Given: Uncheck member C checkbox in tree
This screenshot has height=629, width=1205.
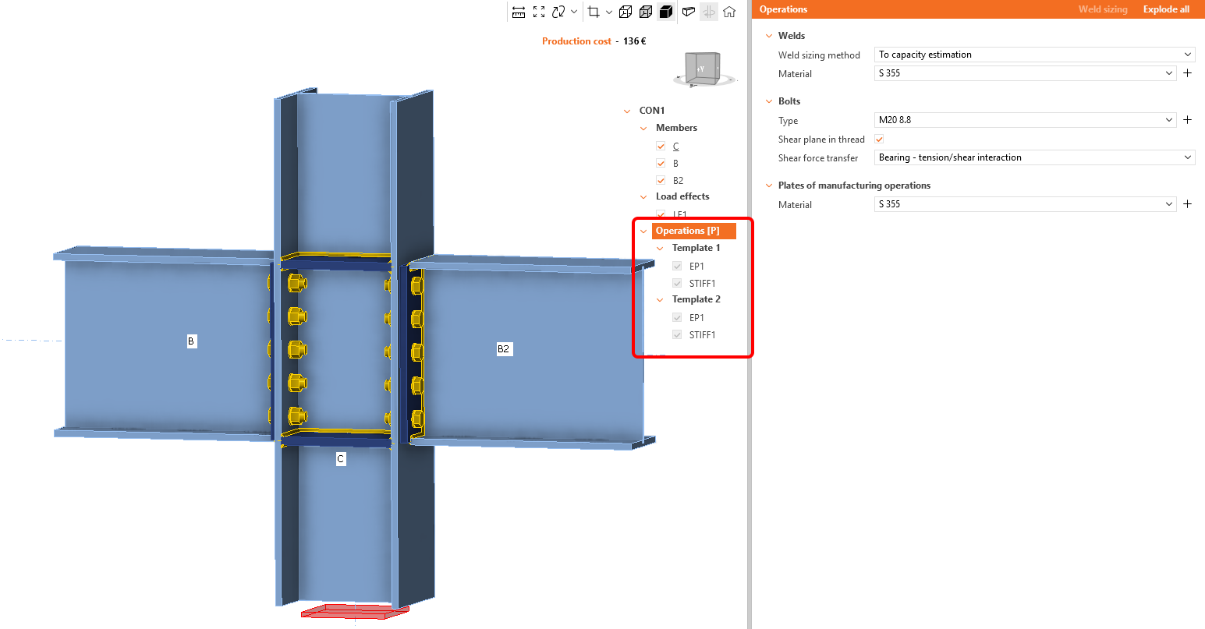Looking at the screenshot, I should pyautogui.click(x=661, y=147).
